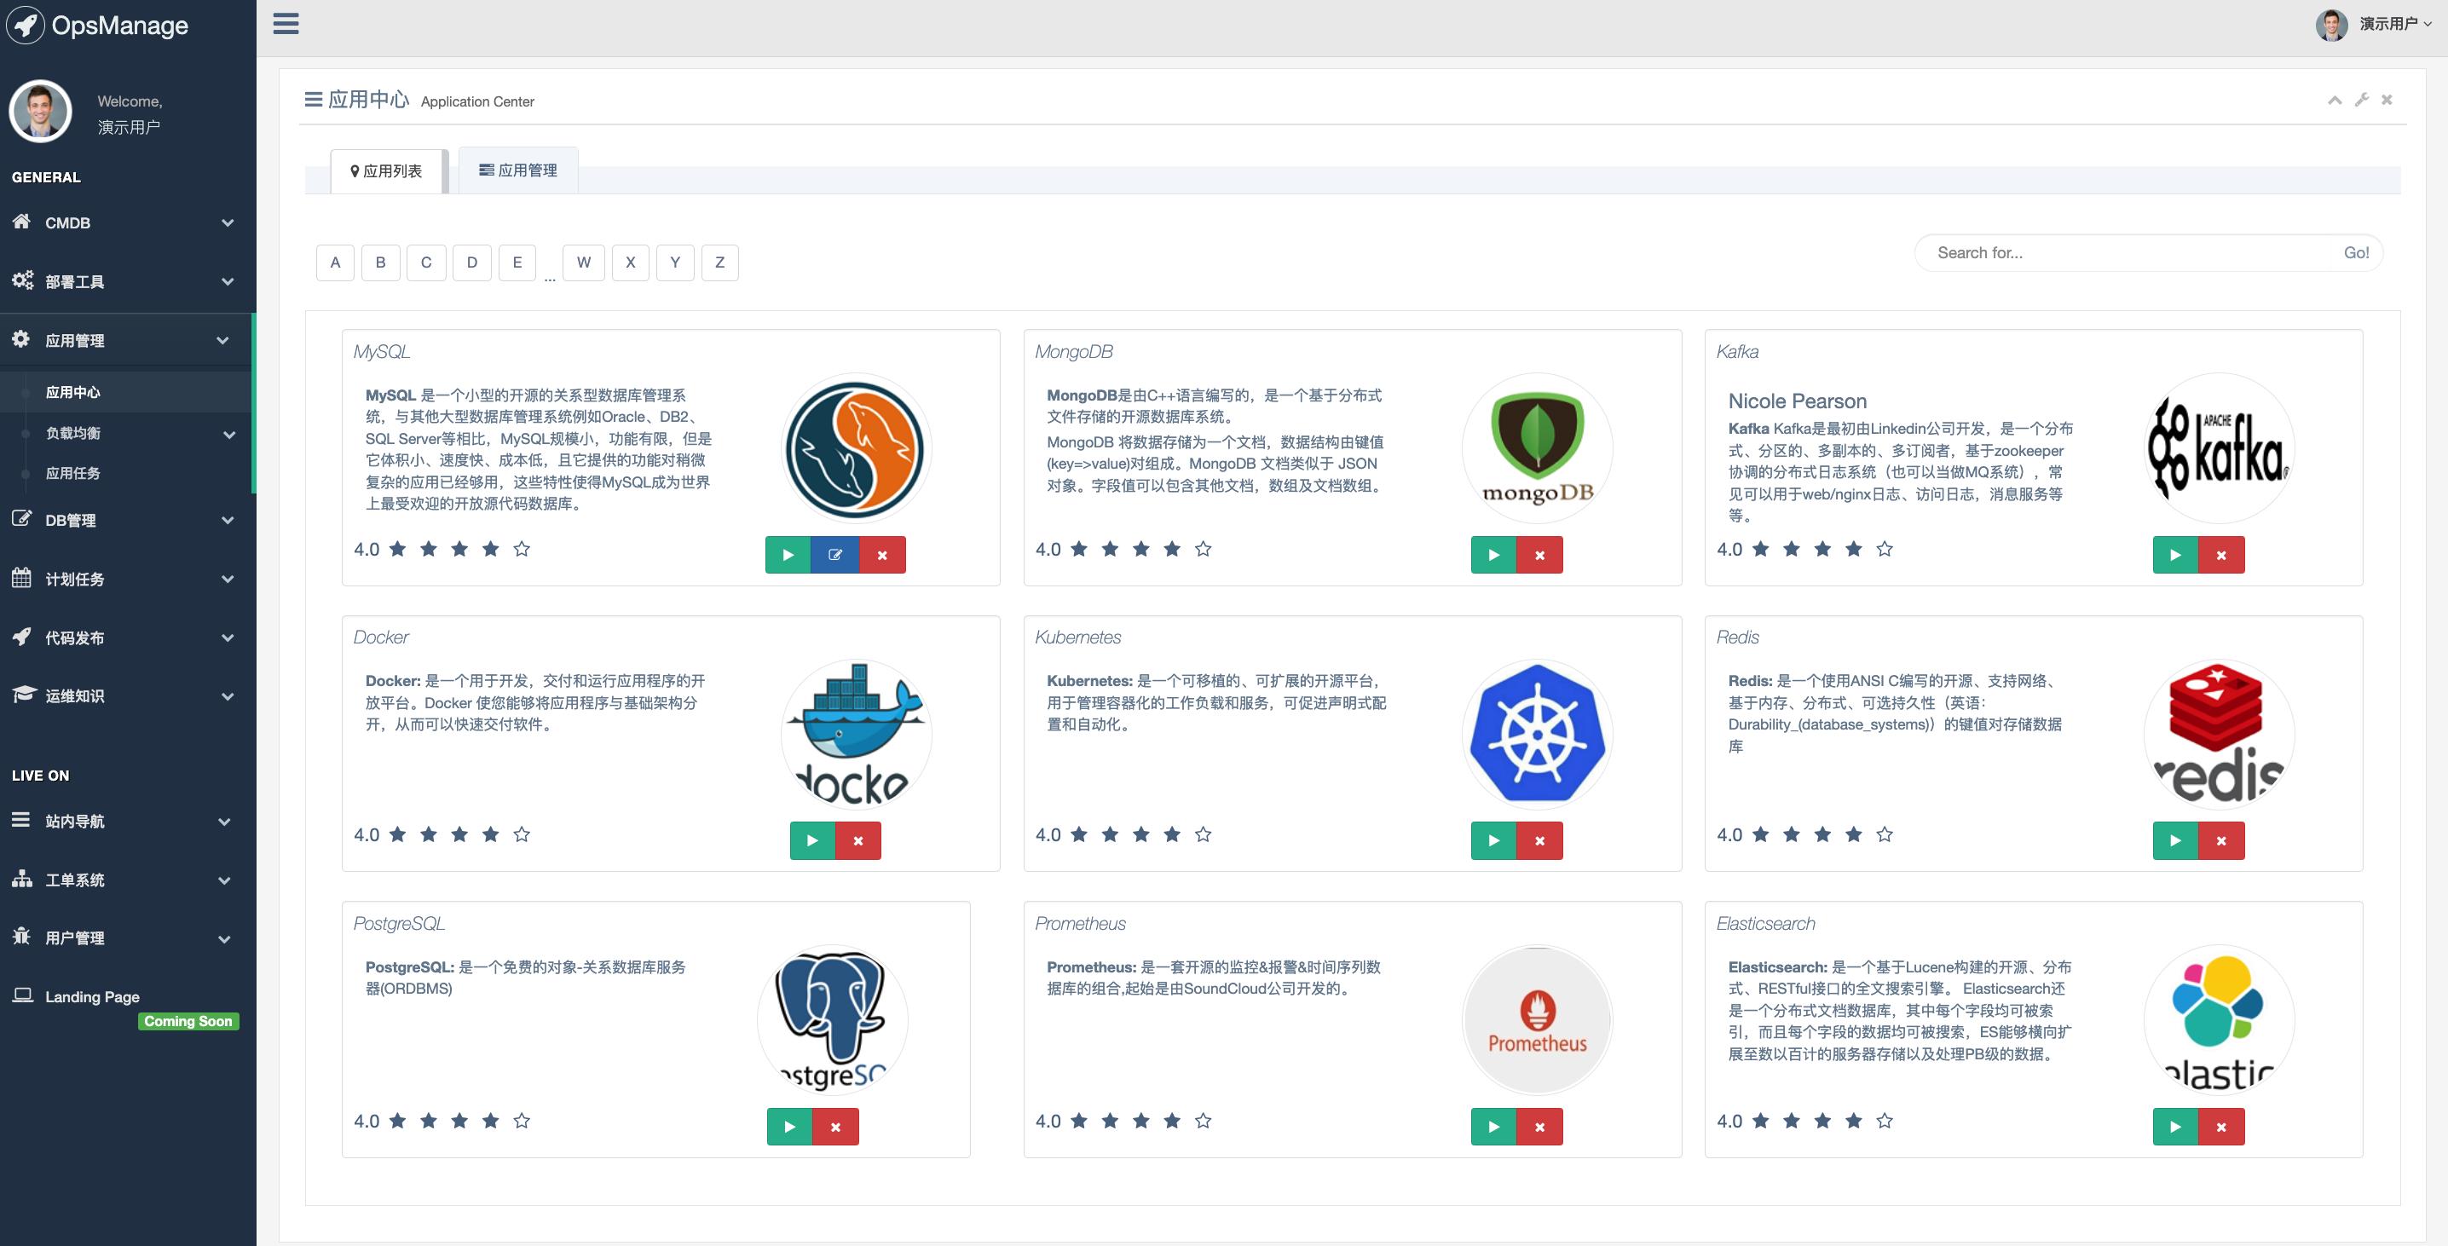Click the red remove icon on Docker card

coord(858,841)
